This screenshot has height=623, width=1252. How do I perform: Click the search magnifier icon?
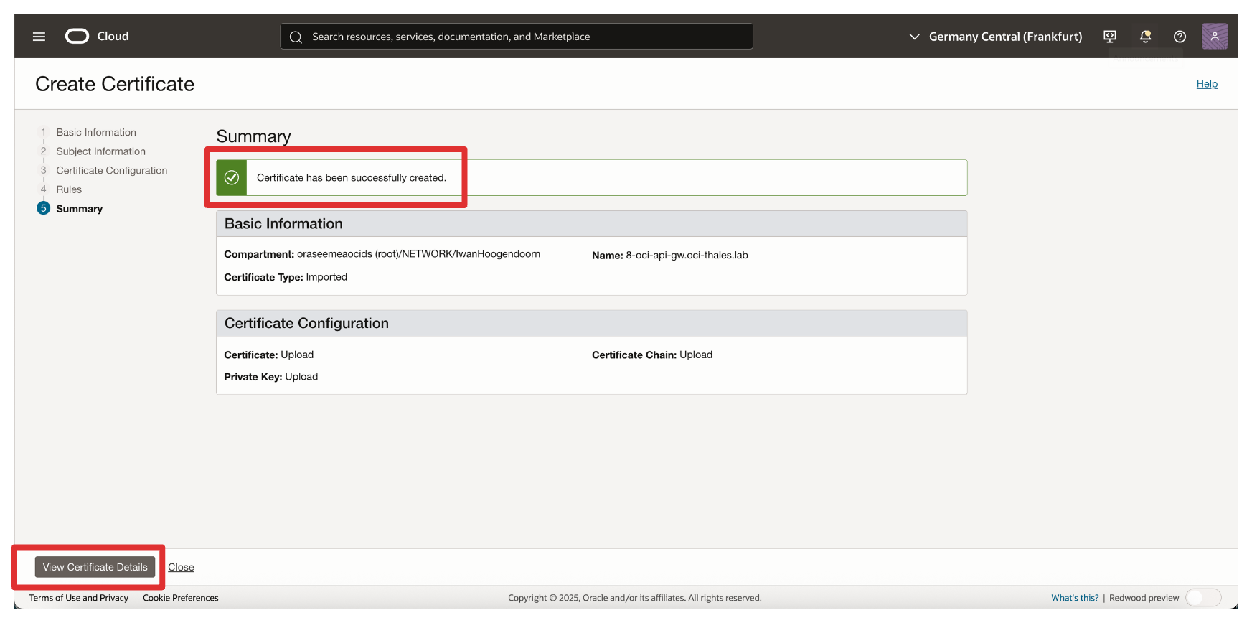tap(296, 37)
